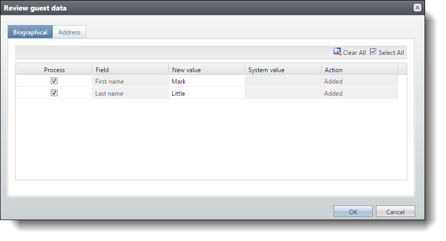Click the 'First name' field cell
The width and height of the screenshot is (446, 241).
131,81
